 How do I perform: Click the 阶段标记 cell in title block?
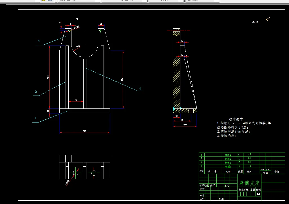coord(244,190)
